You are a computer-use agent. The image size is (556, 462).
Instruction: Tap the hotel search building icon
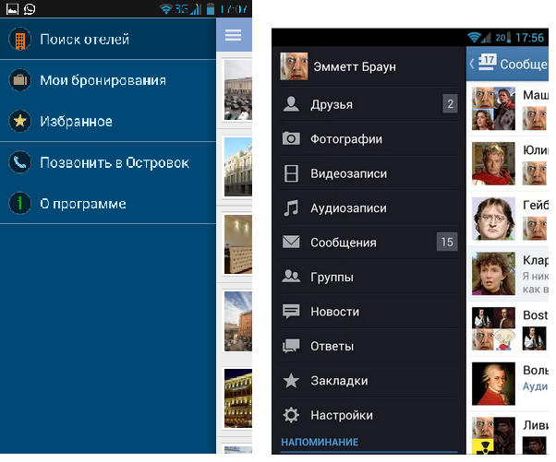click(x=20, y=39)
